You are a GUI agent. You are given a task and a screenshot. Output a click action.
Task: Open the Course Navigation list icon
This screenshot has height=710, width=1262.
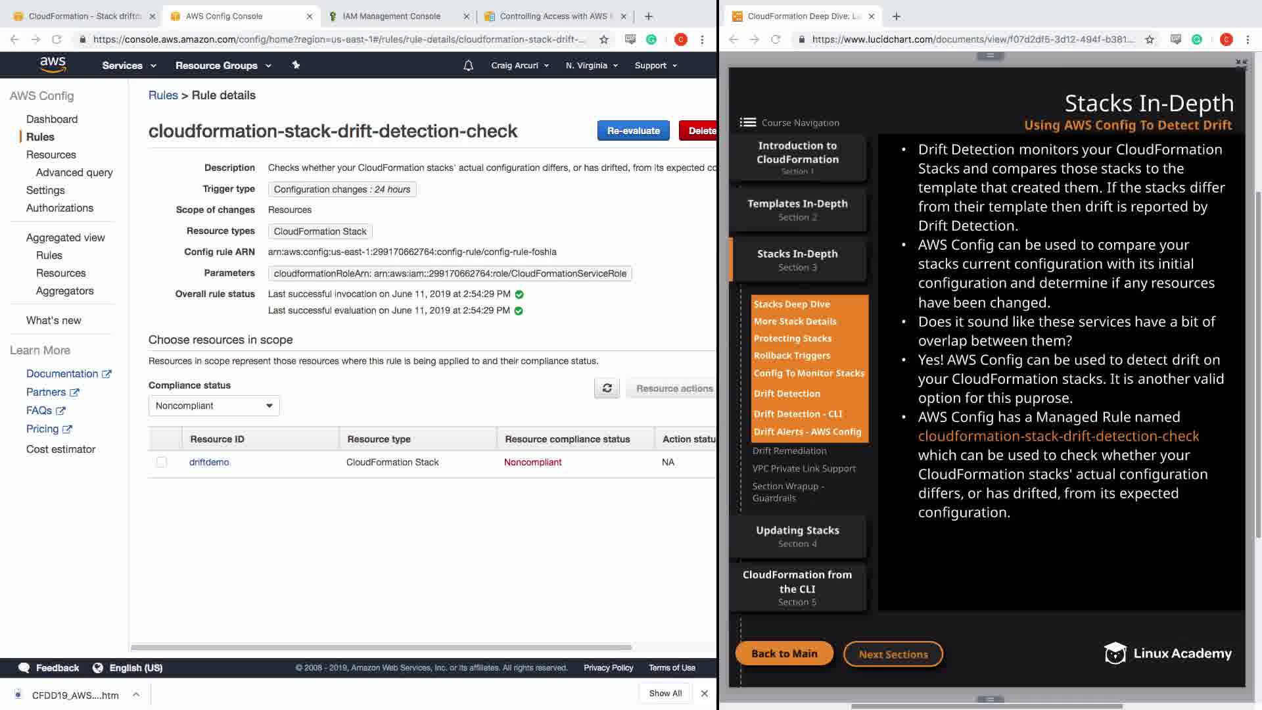[747, 122]
